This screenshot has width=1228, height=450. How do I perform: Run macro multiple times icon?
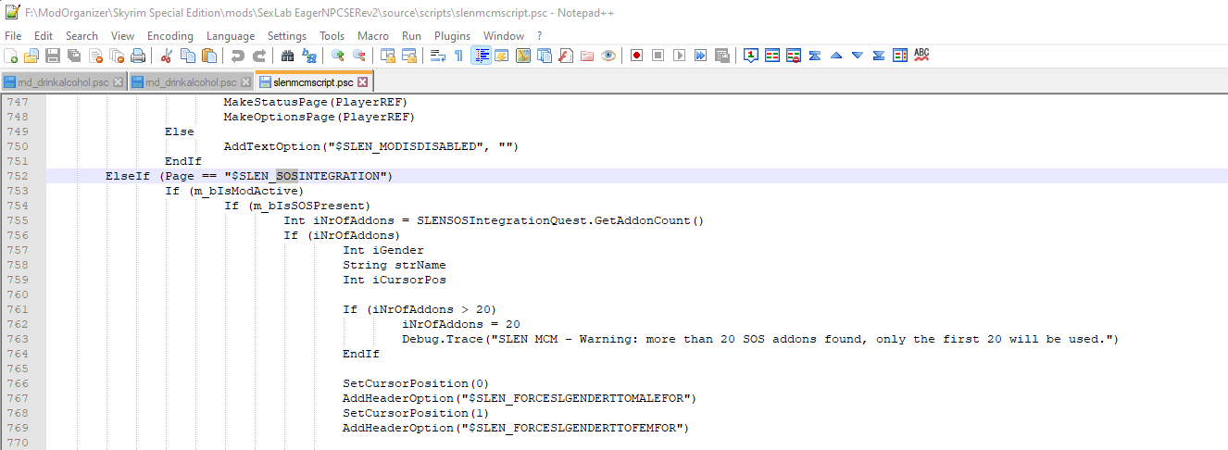[x=701, y=56]
